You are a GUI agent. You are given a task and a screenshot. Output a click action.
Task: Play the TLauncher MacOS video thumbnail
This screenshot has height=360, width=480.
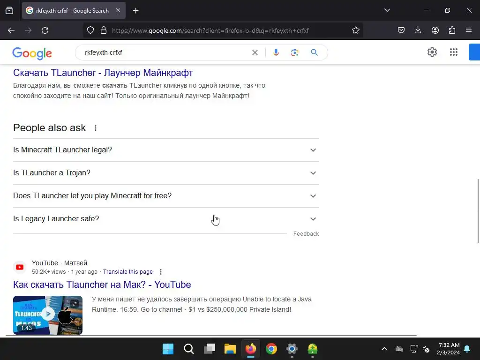[48, 315]
